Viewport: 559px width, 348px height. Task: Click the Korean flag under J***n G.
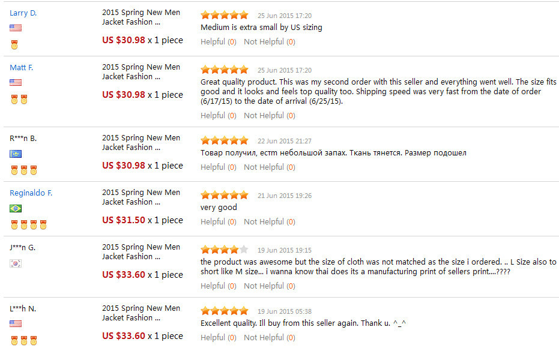[16, 263]
